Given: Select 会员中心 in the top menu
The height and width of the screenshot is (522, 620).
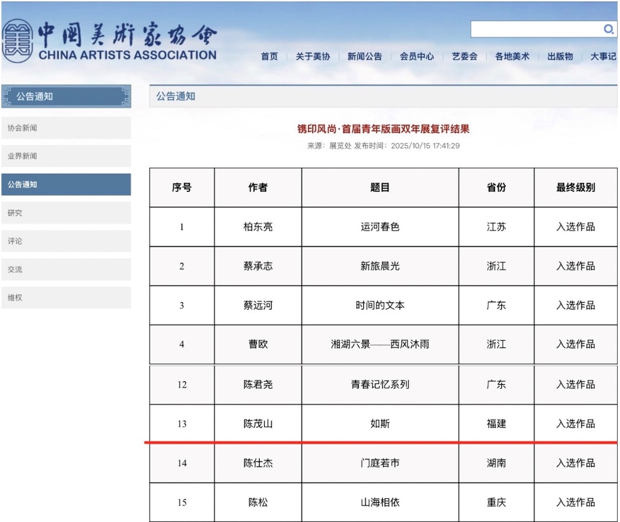Looking at the screenshot, I should point(417,56).
